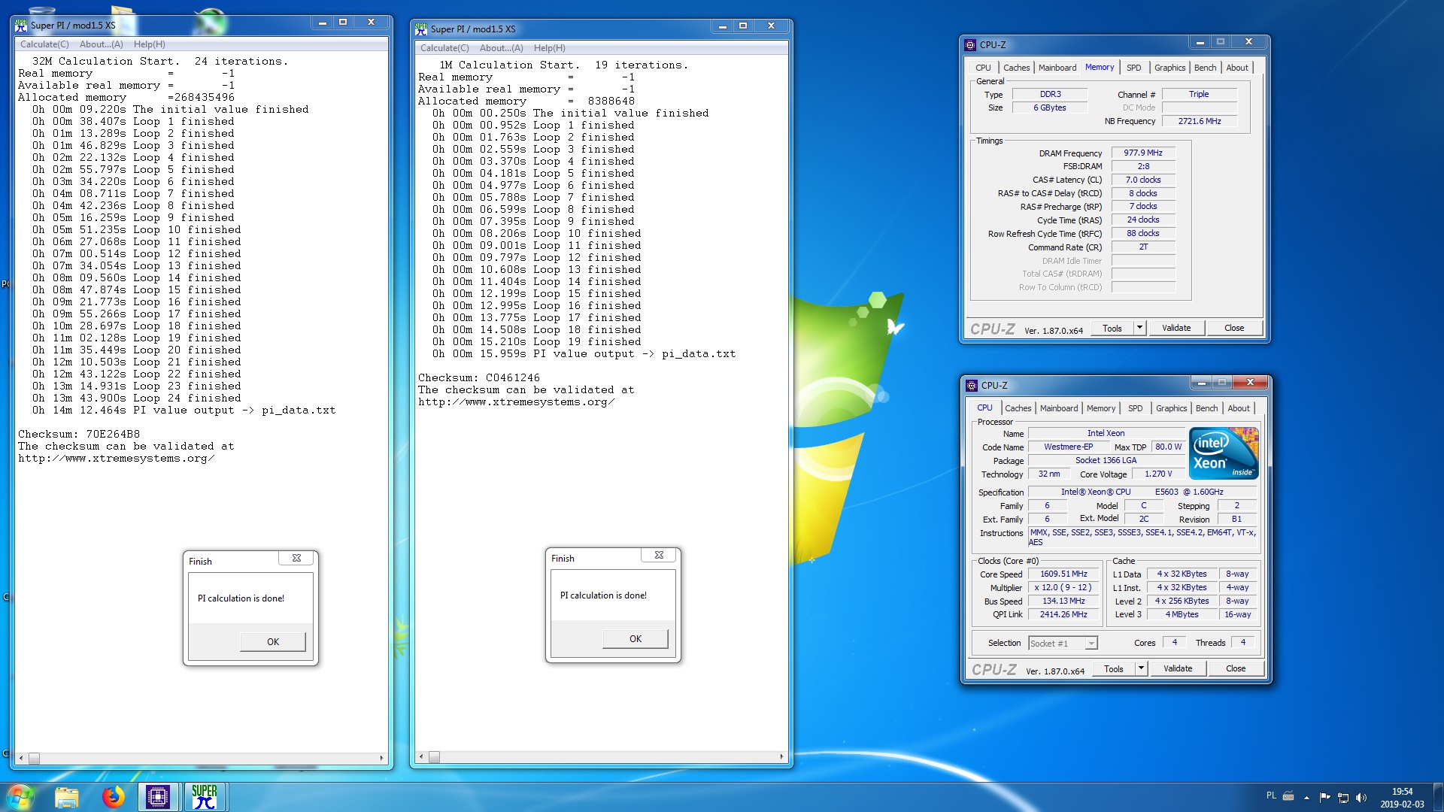Open the file explorer taskbar icon

(x=67, y=797)
